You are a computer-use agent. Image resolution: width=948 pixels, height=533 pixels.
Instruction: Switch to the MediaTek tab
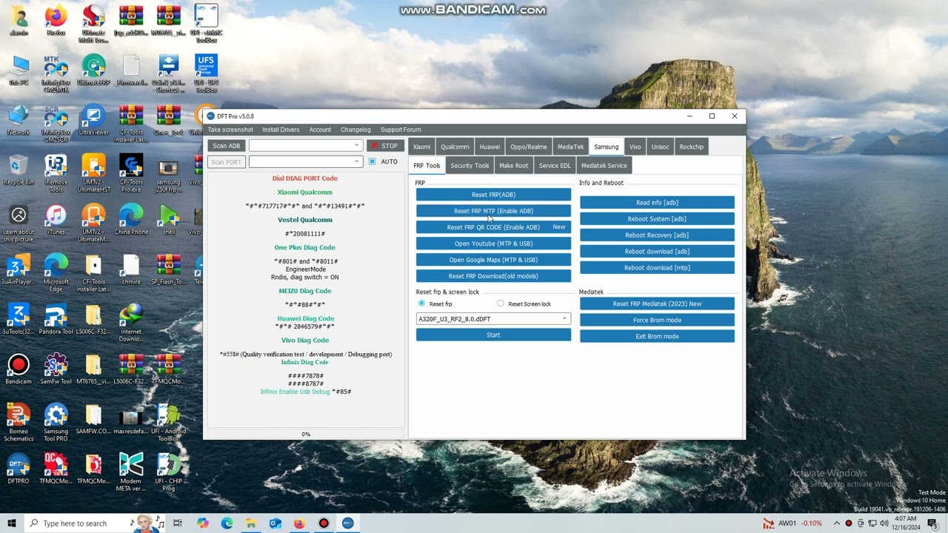pos(570,147)
